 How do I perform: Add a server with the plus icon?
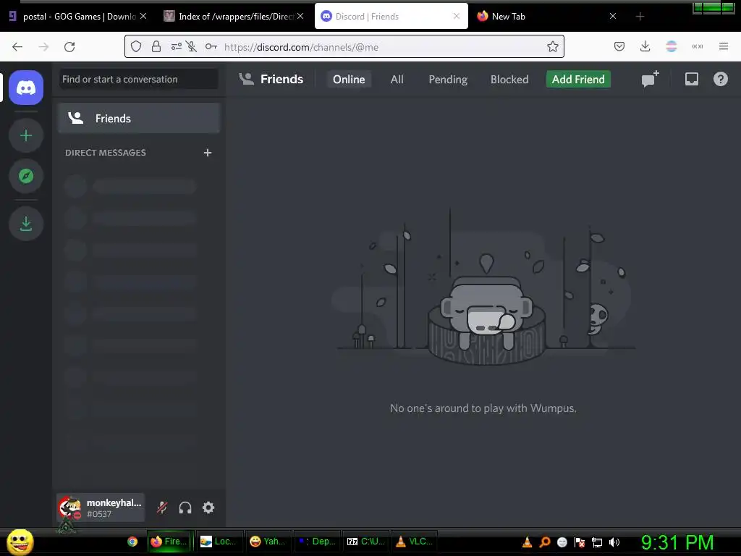[x=26, y=135]
